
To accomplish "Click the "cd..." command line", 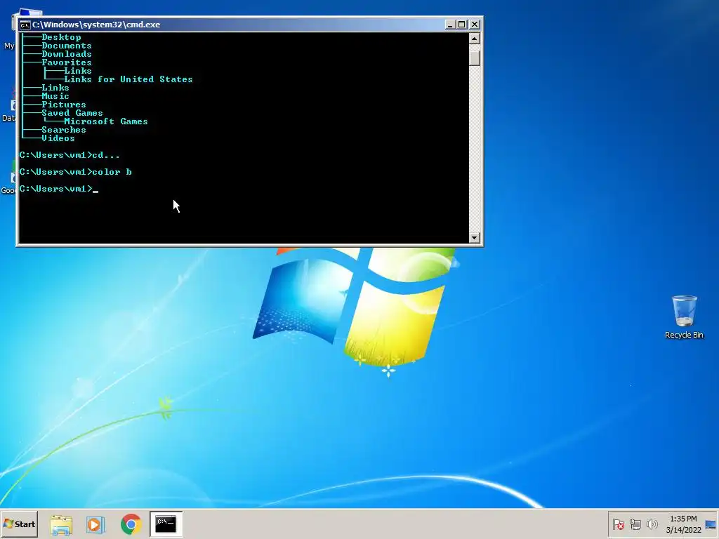I will click(x=70, y=155).
